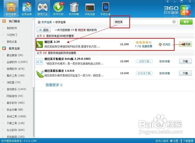195x143 pixels.
Task: Click 豌豆荚 2.29 title text
Action: [52, 42]
